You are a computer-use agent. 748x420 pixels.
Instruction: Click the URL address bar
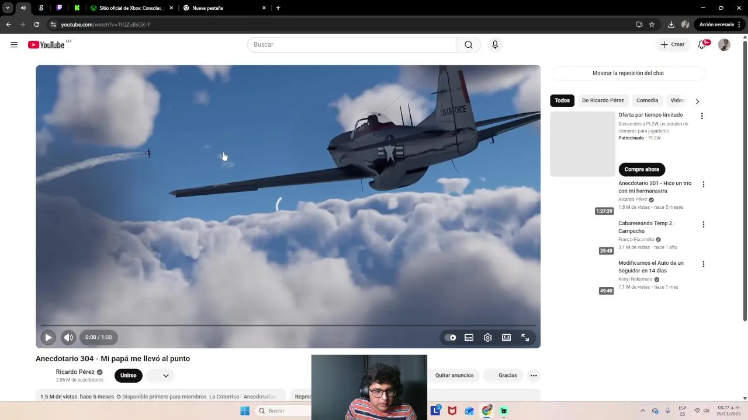pos(345,24)
